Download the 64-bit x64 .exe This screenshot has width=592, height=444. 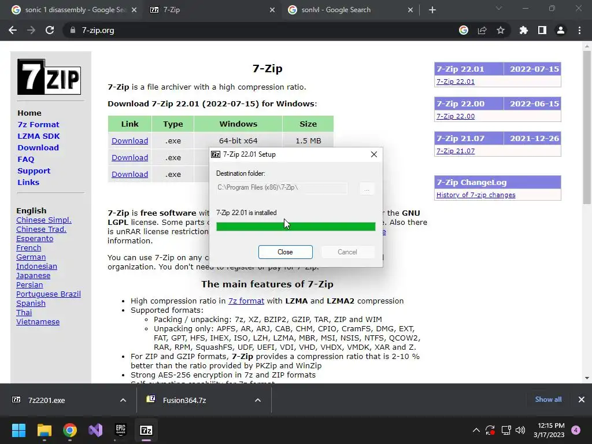[129, 141]
